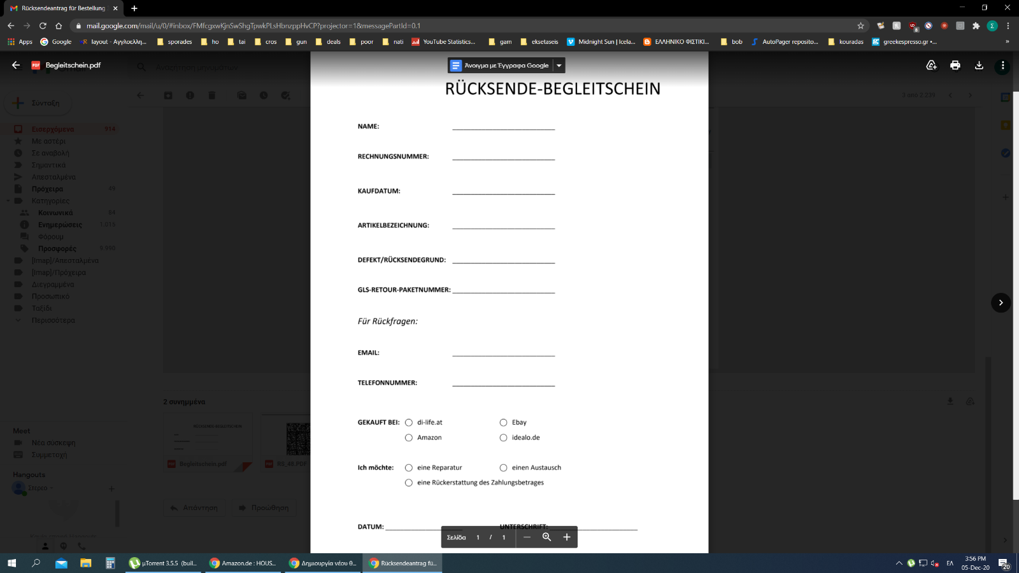Open File Explorer in taskbar
The width and height of the screenshot is (1019, 573).
[x=85, y=563]
